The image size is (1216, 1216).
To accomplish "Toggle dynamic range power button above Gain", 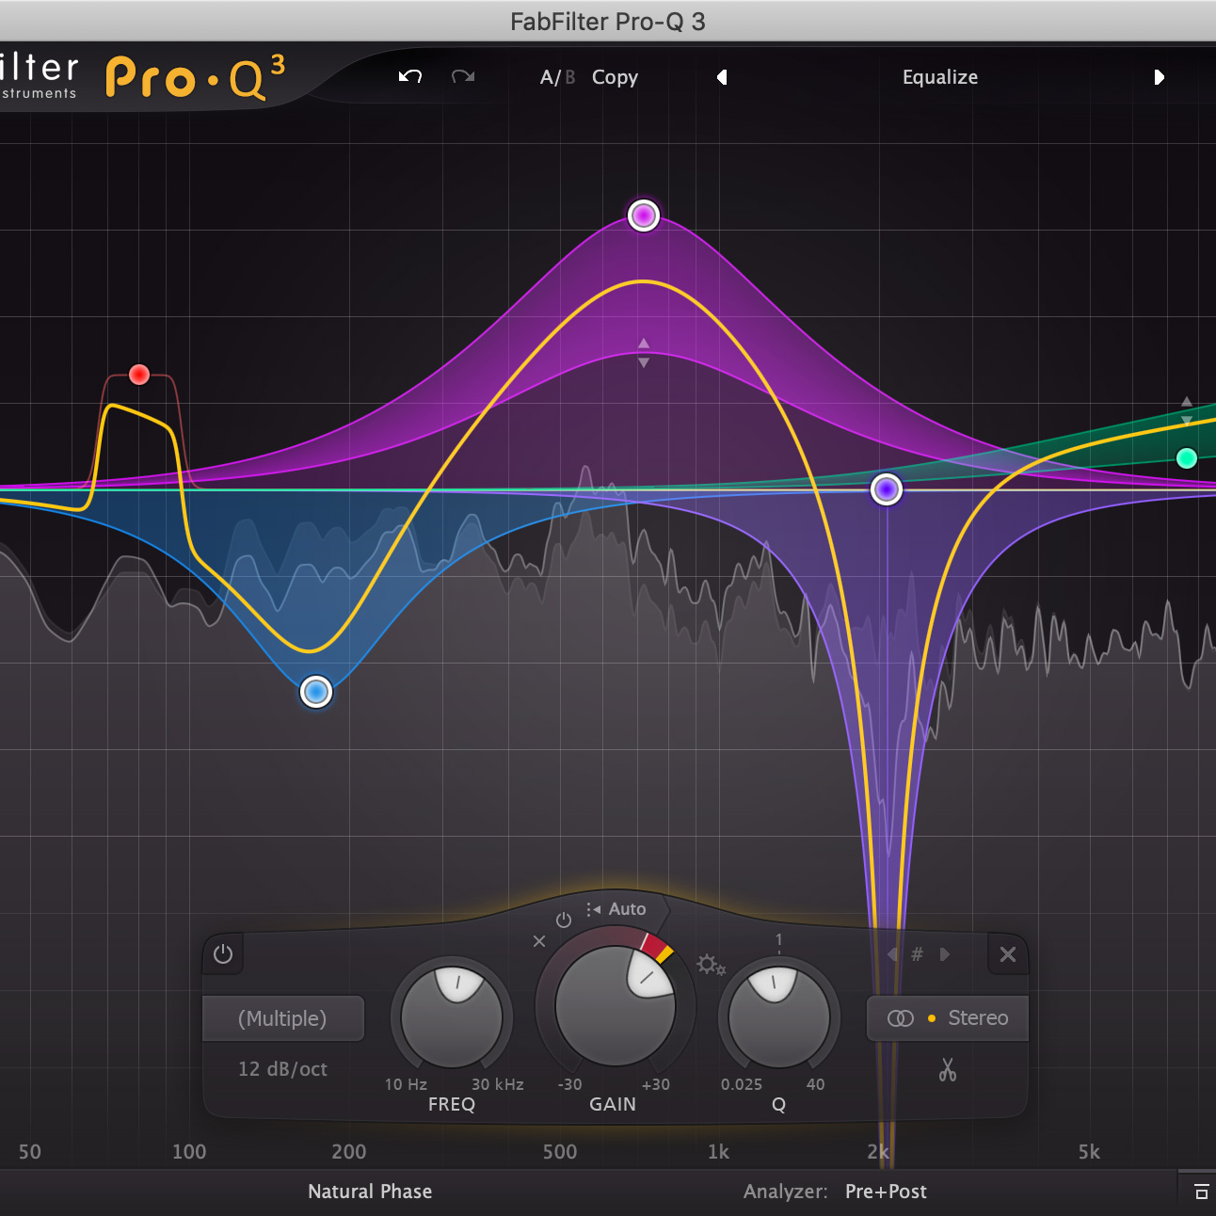I will click(564, 920).
